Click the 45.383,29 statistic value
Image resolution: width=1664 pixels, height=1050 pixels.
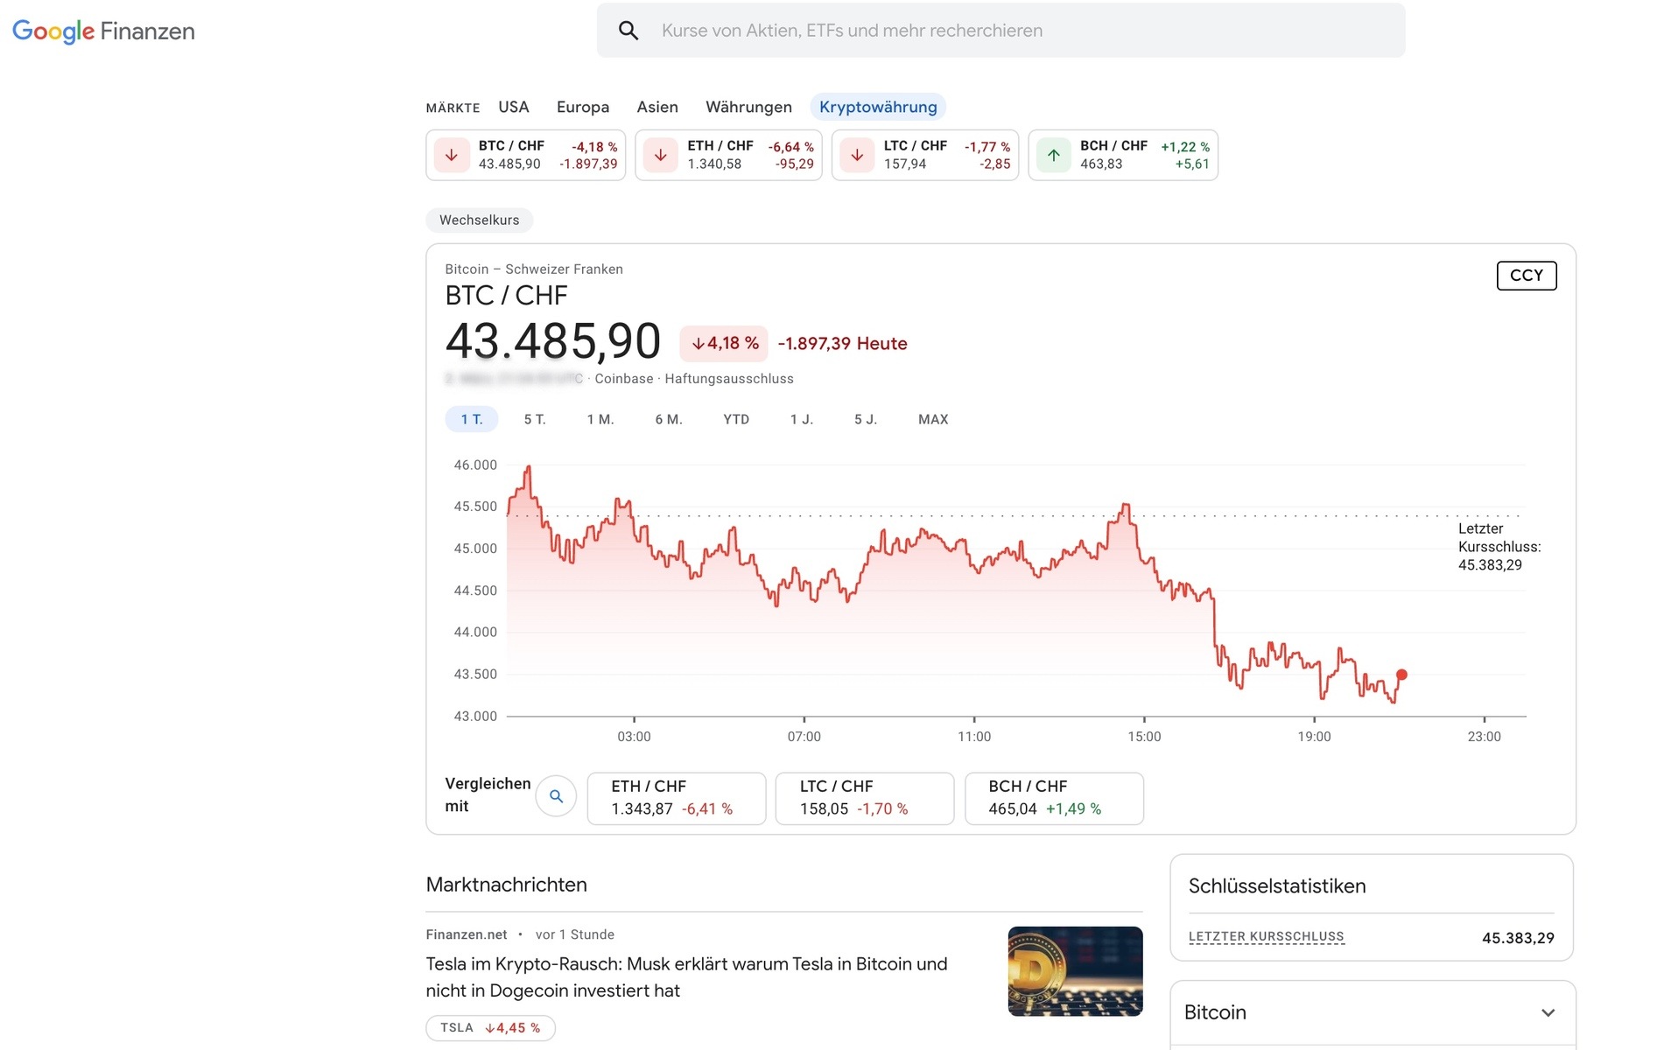(x=1518, y=938)
